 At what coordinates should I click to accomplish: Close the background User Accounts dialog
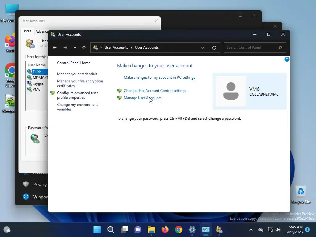click(156, 21)
